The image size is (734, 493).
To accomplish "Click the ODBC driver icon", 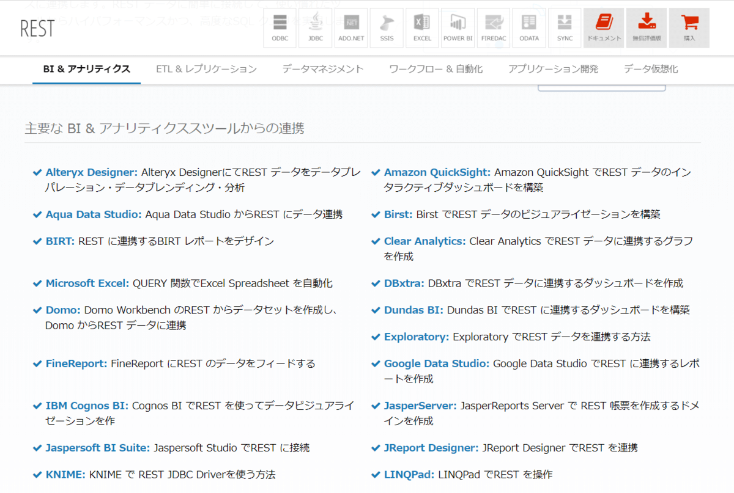I will pyautogui.click(x=280, y=28).
